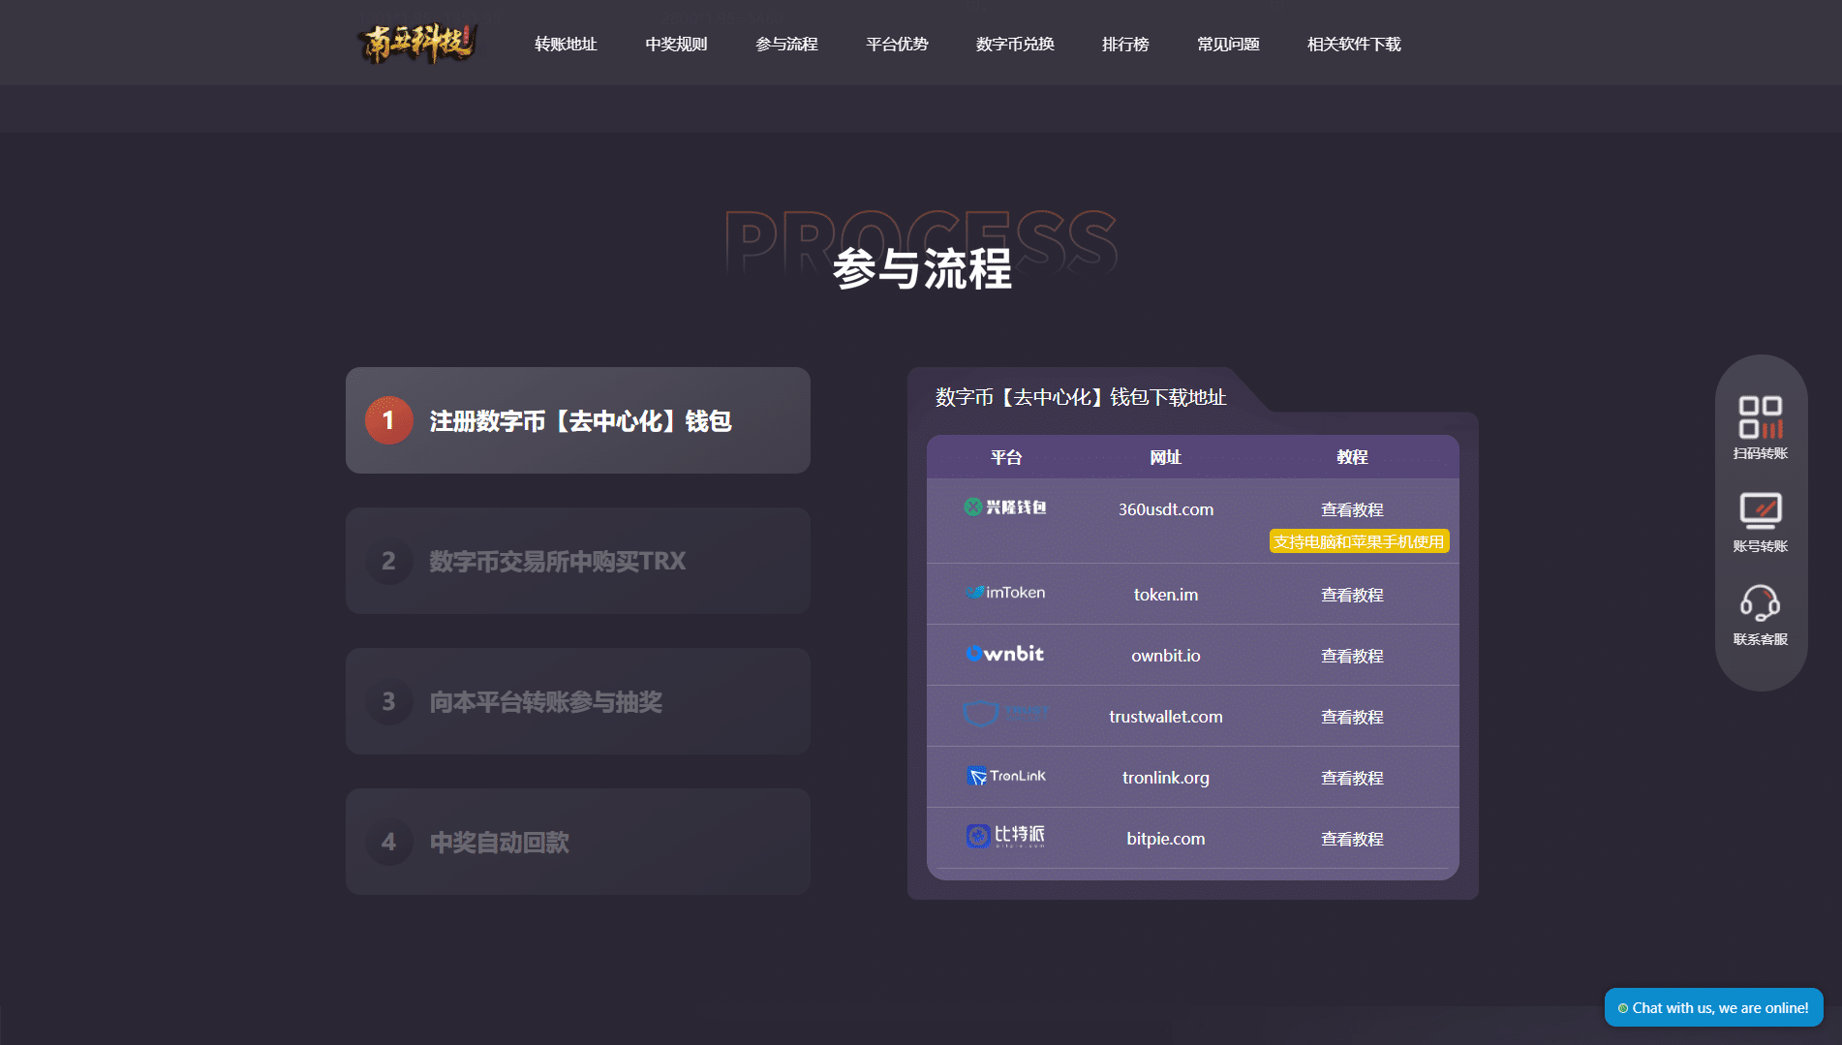
Task: Click the Trust Wallet shield logo
Action: 1004,714
